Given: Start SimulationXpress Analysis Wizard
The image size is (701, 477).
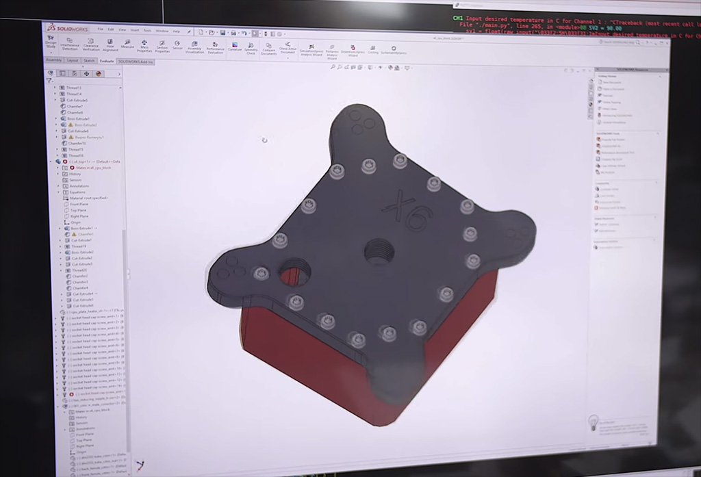Looking at the screenshot, I should point(311,50).
